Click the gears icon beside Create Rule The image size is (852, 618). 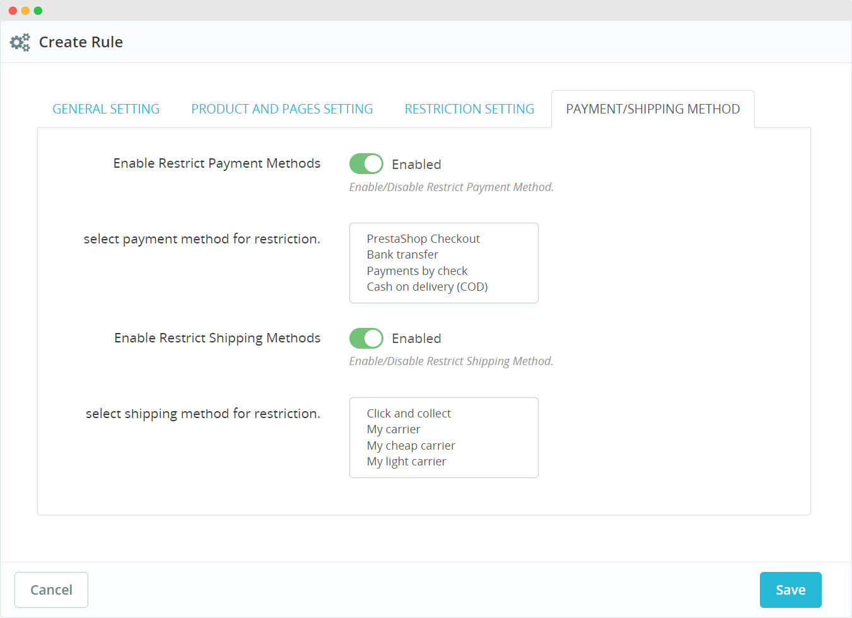(x=20, y=42)
